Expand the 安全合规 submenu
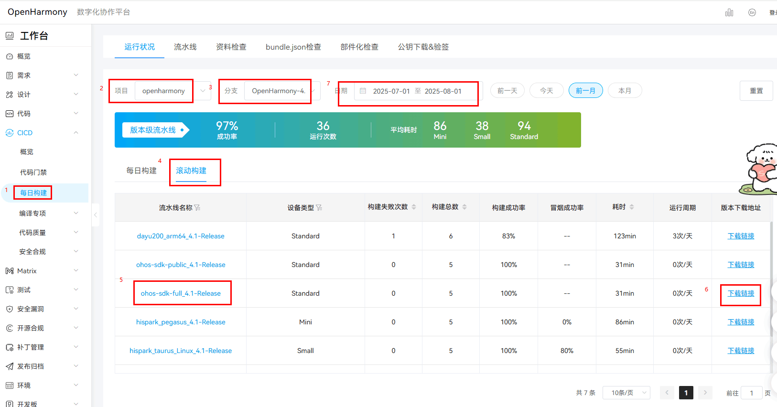 (76, 251)
